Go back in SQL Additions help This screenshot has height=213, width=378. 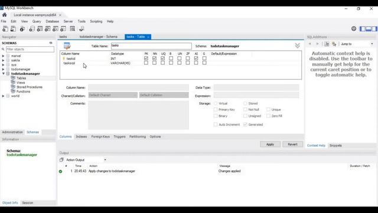[x=309, y=44]
